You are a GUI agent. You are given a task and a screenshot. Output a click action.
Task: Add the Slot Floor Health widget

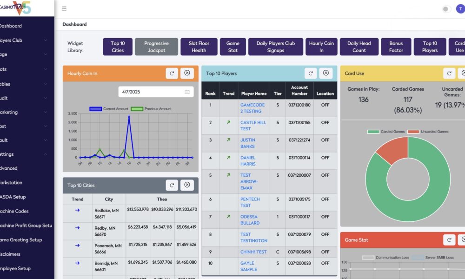pyautogui.click(x=199, y=47)
